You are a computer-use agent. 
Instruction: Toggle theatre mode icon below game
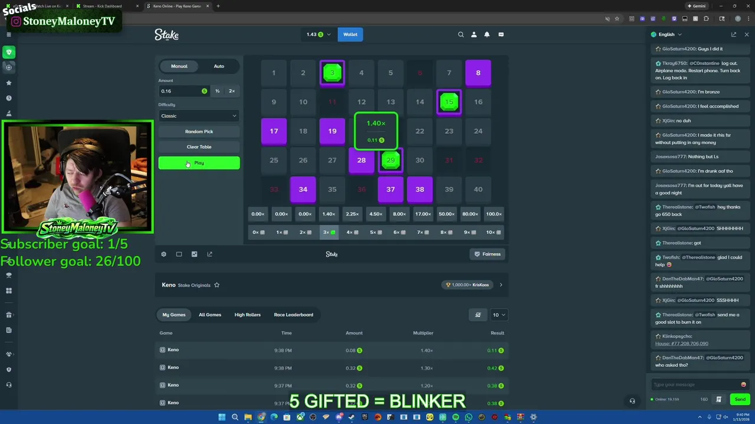pyautogui.click(x=179, y=254)
